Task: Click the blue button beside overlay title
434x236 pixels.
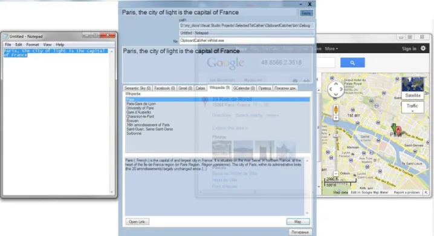Action: [x=306, y=13]
